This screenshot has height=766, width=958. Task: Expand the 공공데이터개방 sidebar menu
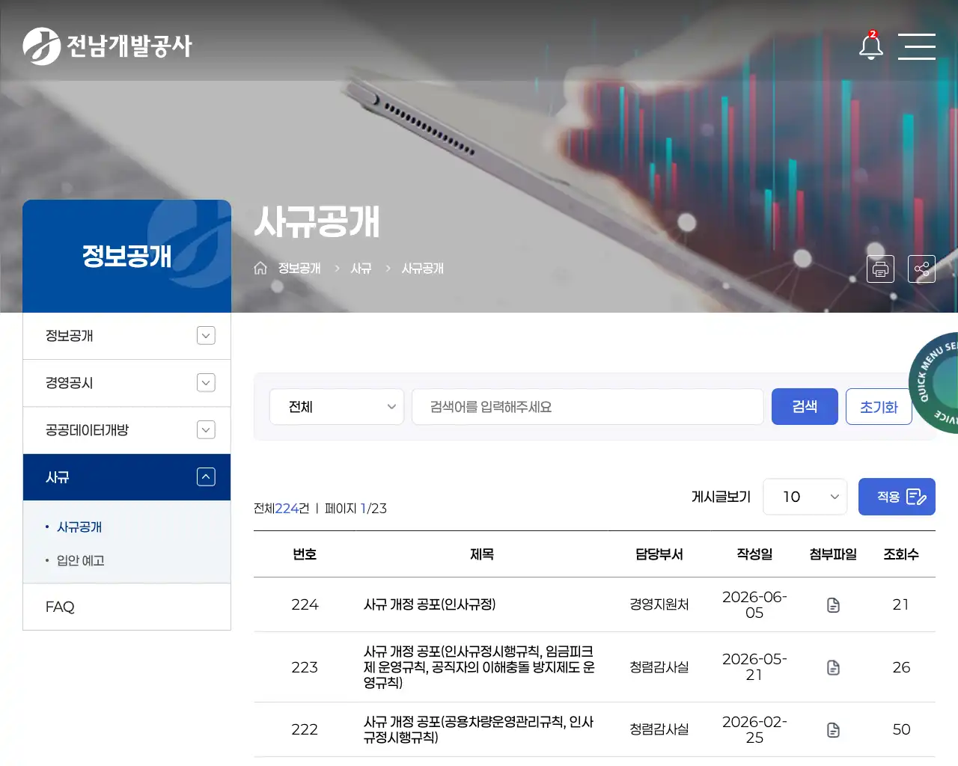coord(206,430)
